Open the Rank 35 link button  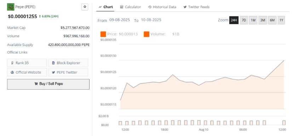[x=27, y=63]
